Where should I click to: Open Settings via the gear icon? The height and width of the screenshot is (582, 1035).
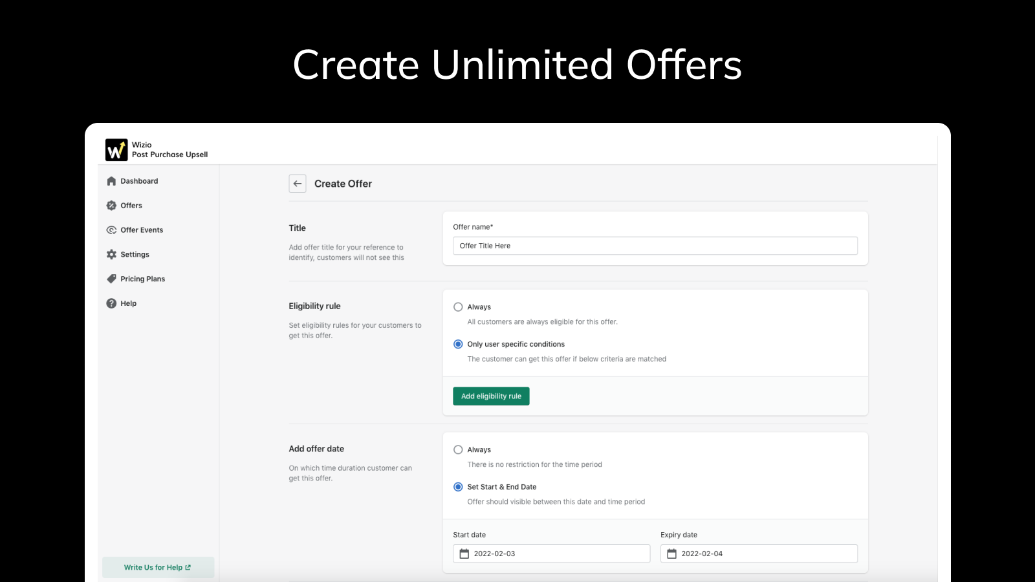111,254
